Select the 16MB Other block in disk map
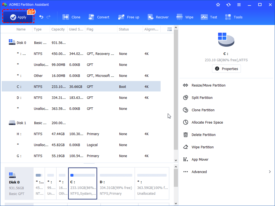The image size is (275, 206). coord(62,183)
